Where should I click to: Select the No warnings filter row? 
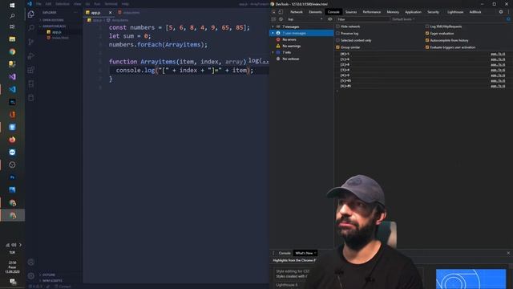click(x=301, y=47)
